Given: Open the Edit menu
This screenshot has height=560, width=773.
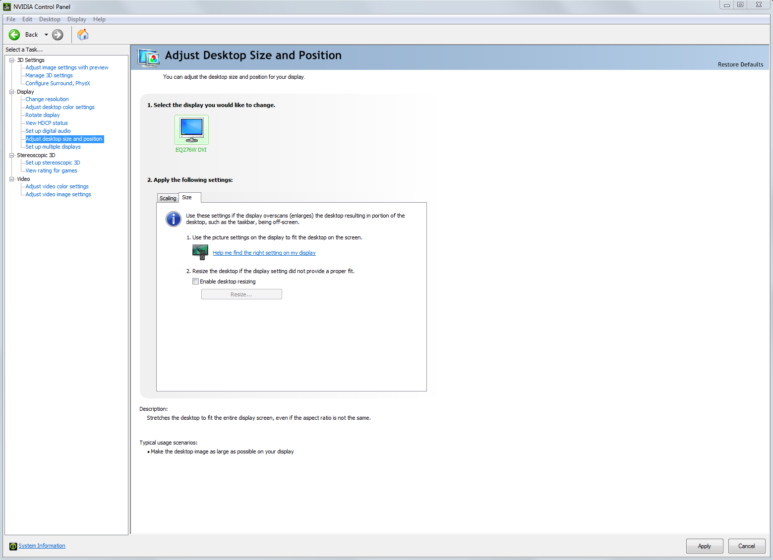Looking at the screenshot, I should [27, 19].
